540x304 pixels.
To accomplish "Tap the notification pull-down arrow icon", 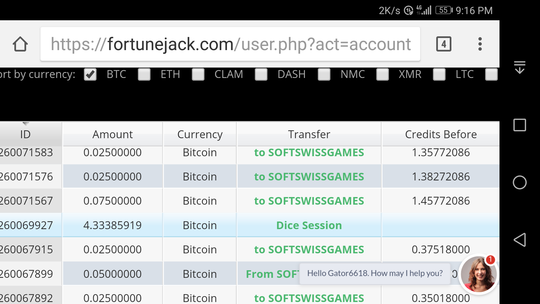I will [519, 68].
